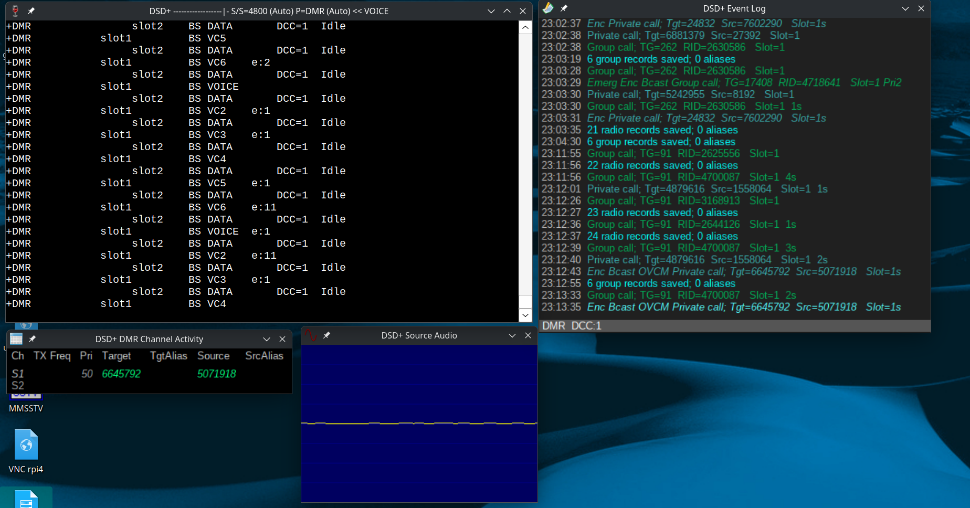
Task: Select the 23:12:43 Enc Bcast OVCM Private call entry
Action: (x=721, y=271)
